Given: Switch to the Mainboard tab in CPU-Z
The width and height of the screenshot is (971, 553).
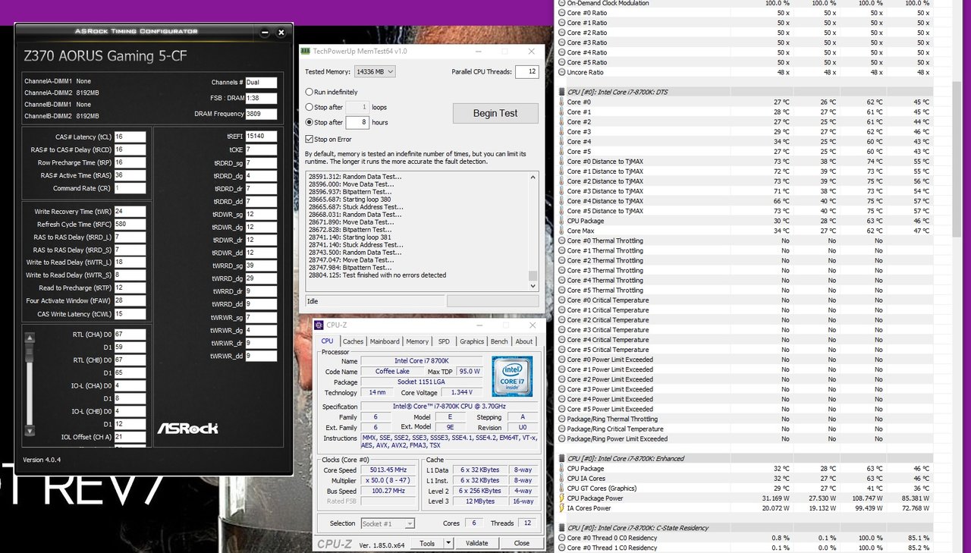Looking at the screenshot, I should coord(385,341).
